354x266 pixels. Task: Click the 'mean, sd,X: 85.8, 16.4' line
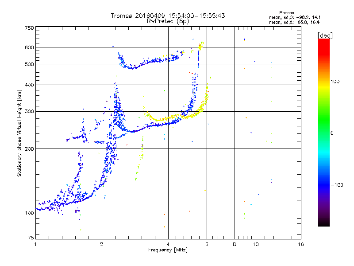(x=294, y=22)
